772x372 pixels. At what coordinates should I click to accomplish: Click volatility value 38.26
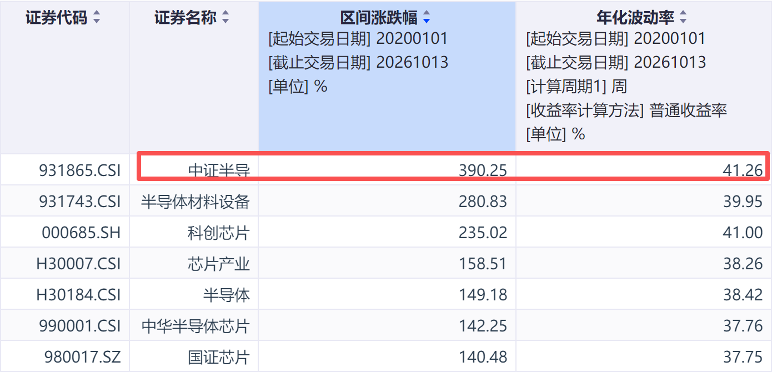743,264
